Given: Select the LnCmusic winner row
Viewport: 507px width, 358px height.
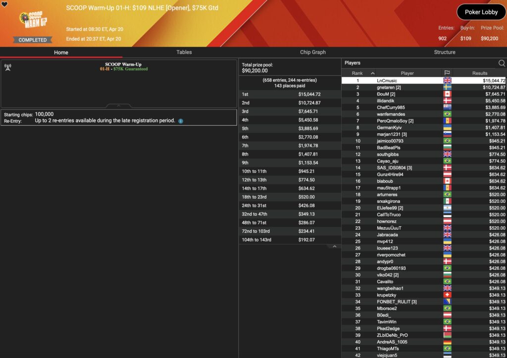Looking at the screenshot, I should click(x=424, y=81).
